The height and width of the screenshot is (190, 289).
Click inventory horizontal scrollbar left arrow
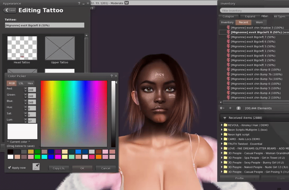pyautogui.click(x=221, y=102)
